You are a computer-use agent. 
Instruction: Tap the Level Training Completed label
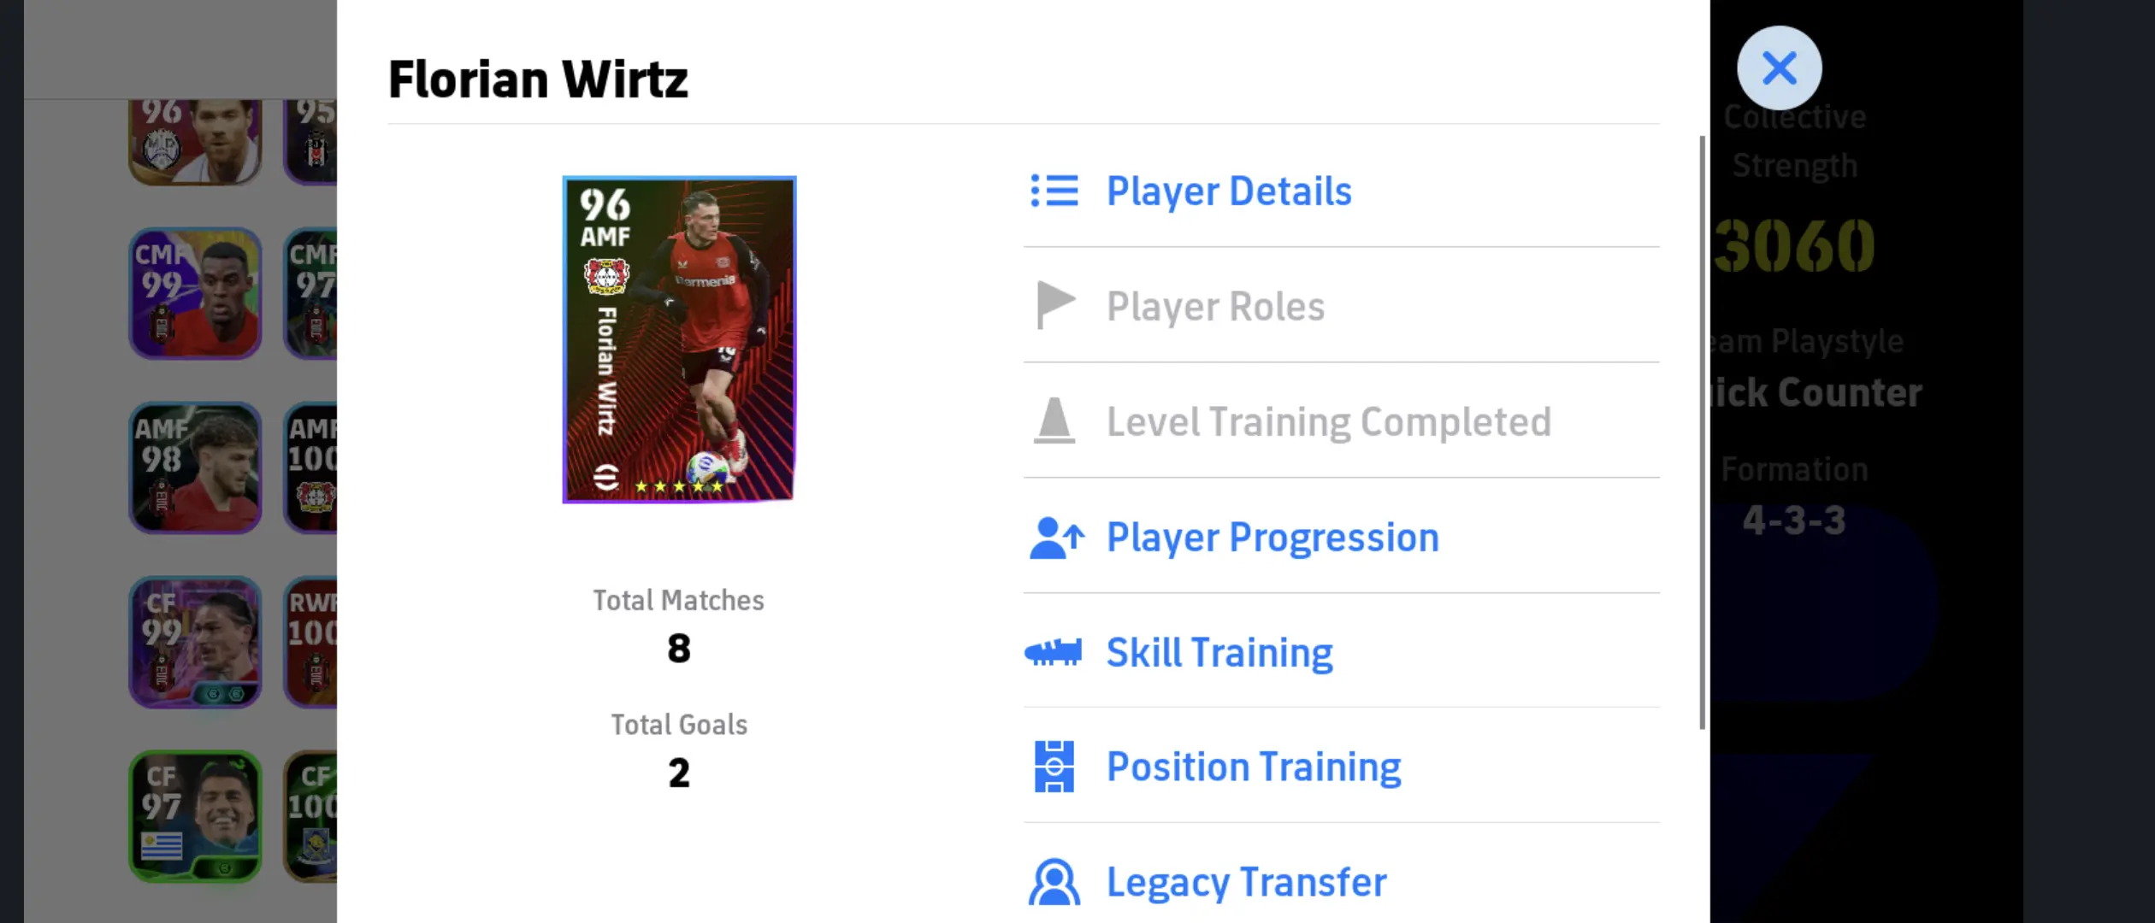(x=1329, y=421)
